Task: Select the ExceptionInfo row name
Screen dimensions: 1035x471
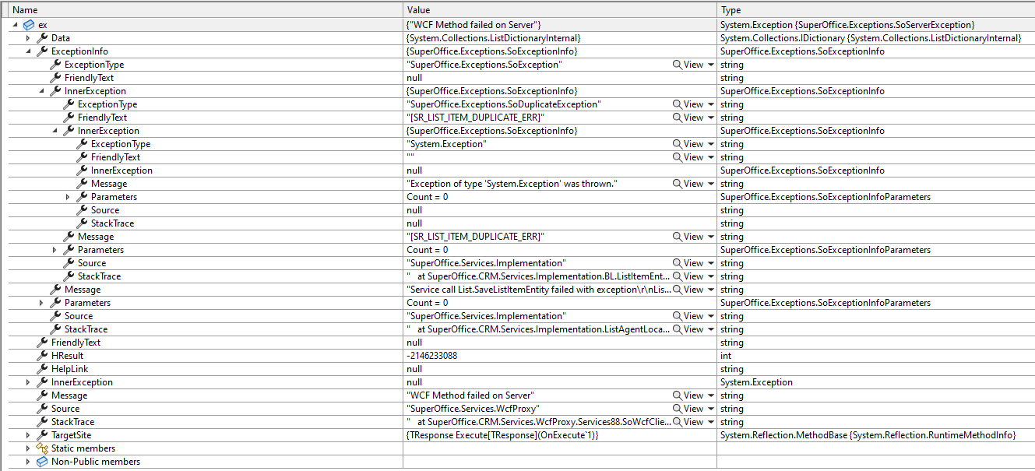Action: 79,51
